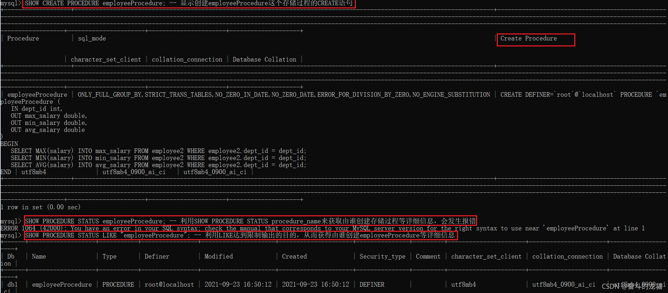This screenshot has width=668, height=293.
Task: Click the 'db1' database cell
Action: (x=12, y=285)
